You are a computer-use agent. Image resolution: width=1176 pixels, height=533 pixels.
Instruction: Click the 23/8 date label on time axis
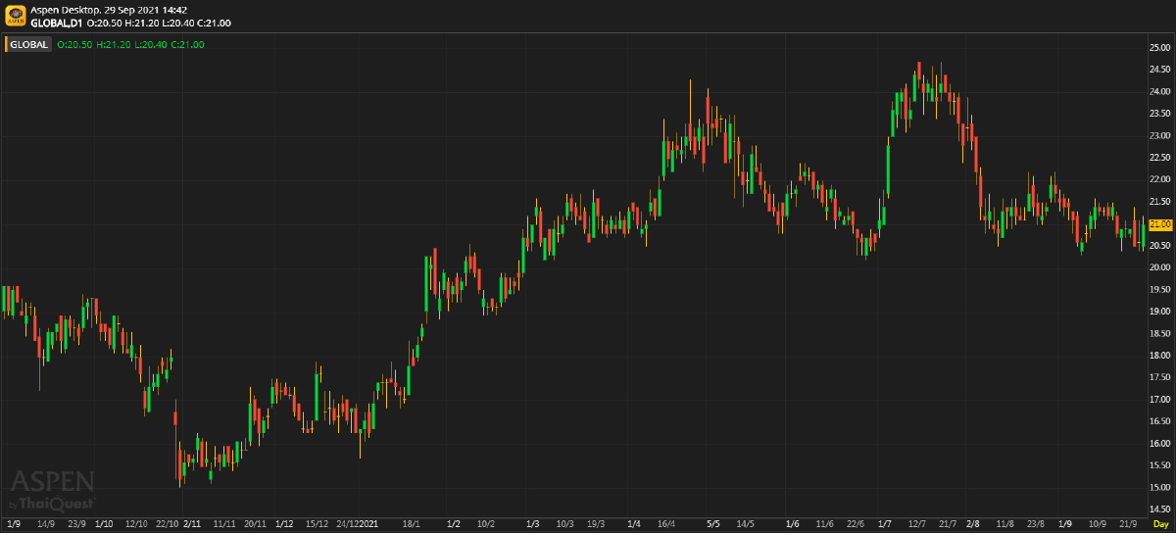coord(1035,525)
